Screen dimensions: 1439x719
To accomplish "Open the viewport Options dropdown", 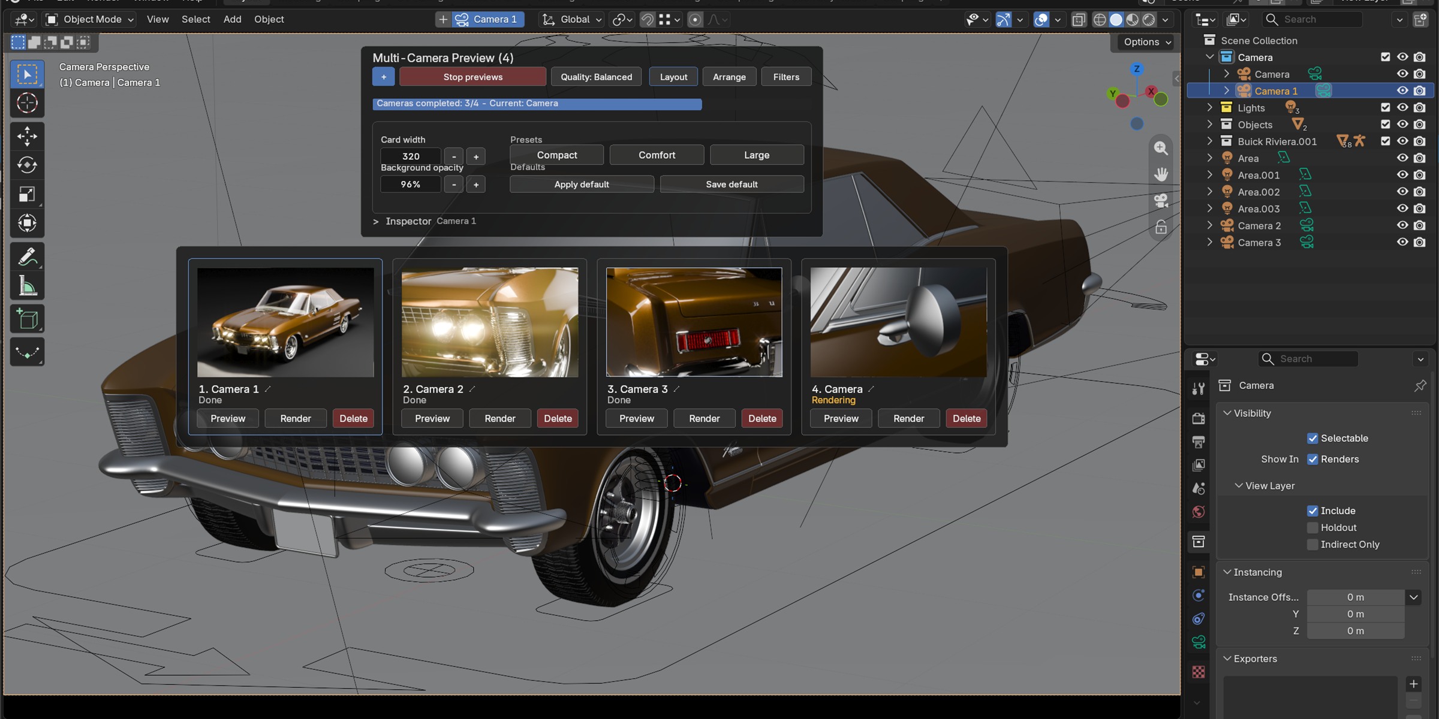I will click(1147, 42).
